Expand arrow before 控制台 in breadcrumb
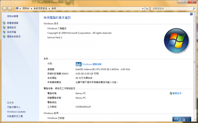This screenshot has height=123, width=198. [x=20, y=9]
